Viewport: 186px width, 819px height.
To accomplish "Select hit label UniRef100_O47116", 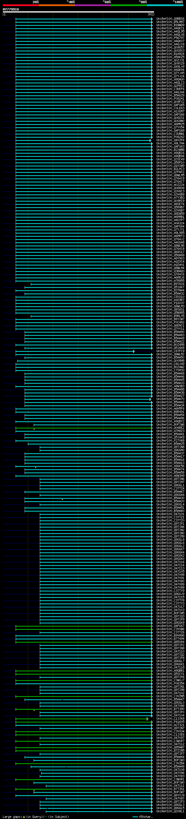I will click(170, 562).
